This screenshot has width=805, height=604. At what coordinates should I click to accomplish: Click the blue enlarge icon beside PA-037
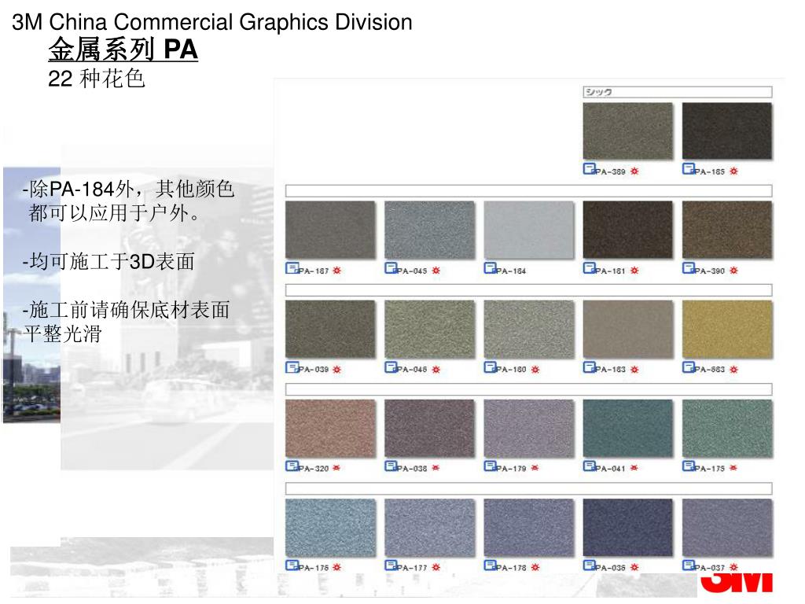point(689,565)
